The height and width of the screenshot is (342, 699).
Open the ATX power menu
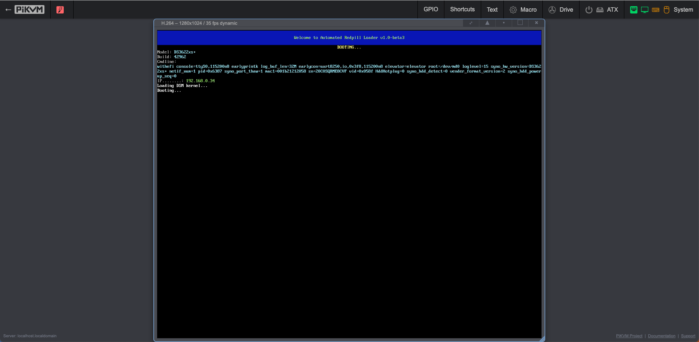602,9
